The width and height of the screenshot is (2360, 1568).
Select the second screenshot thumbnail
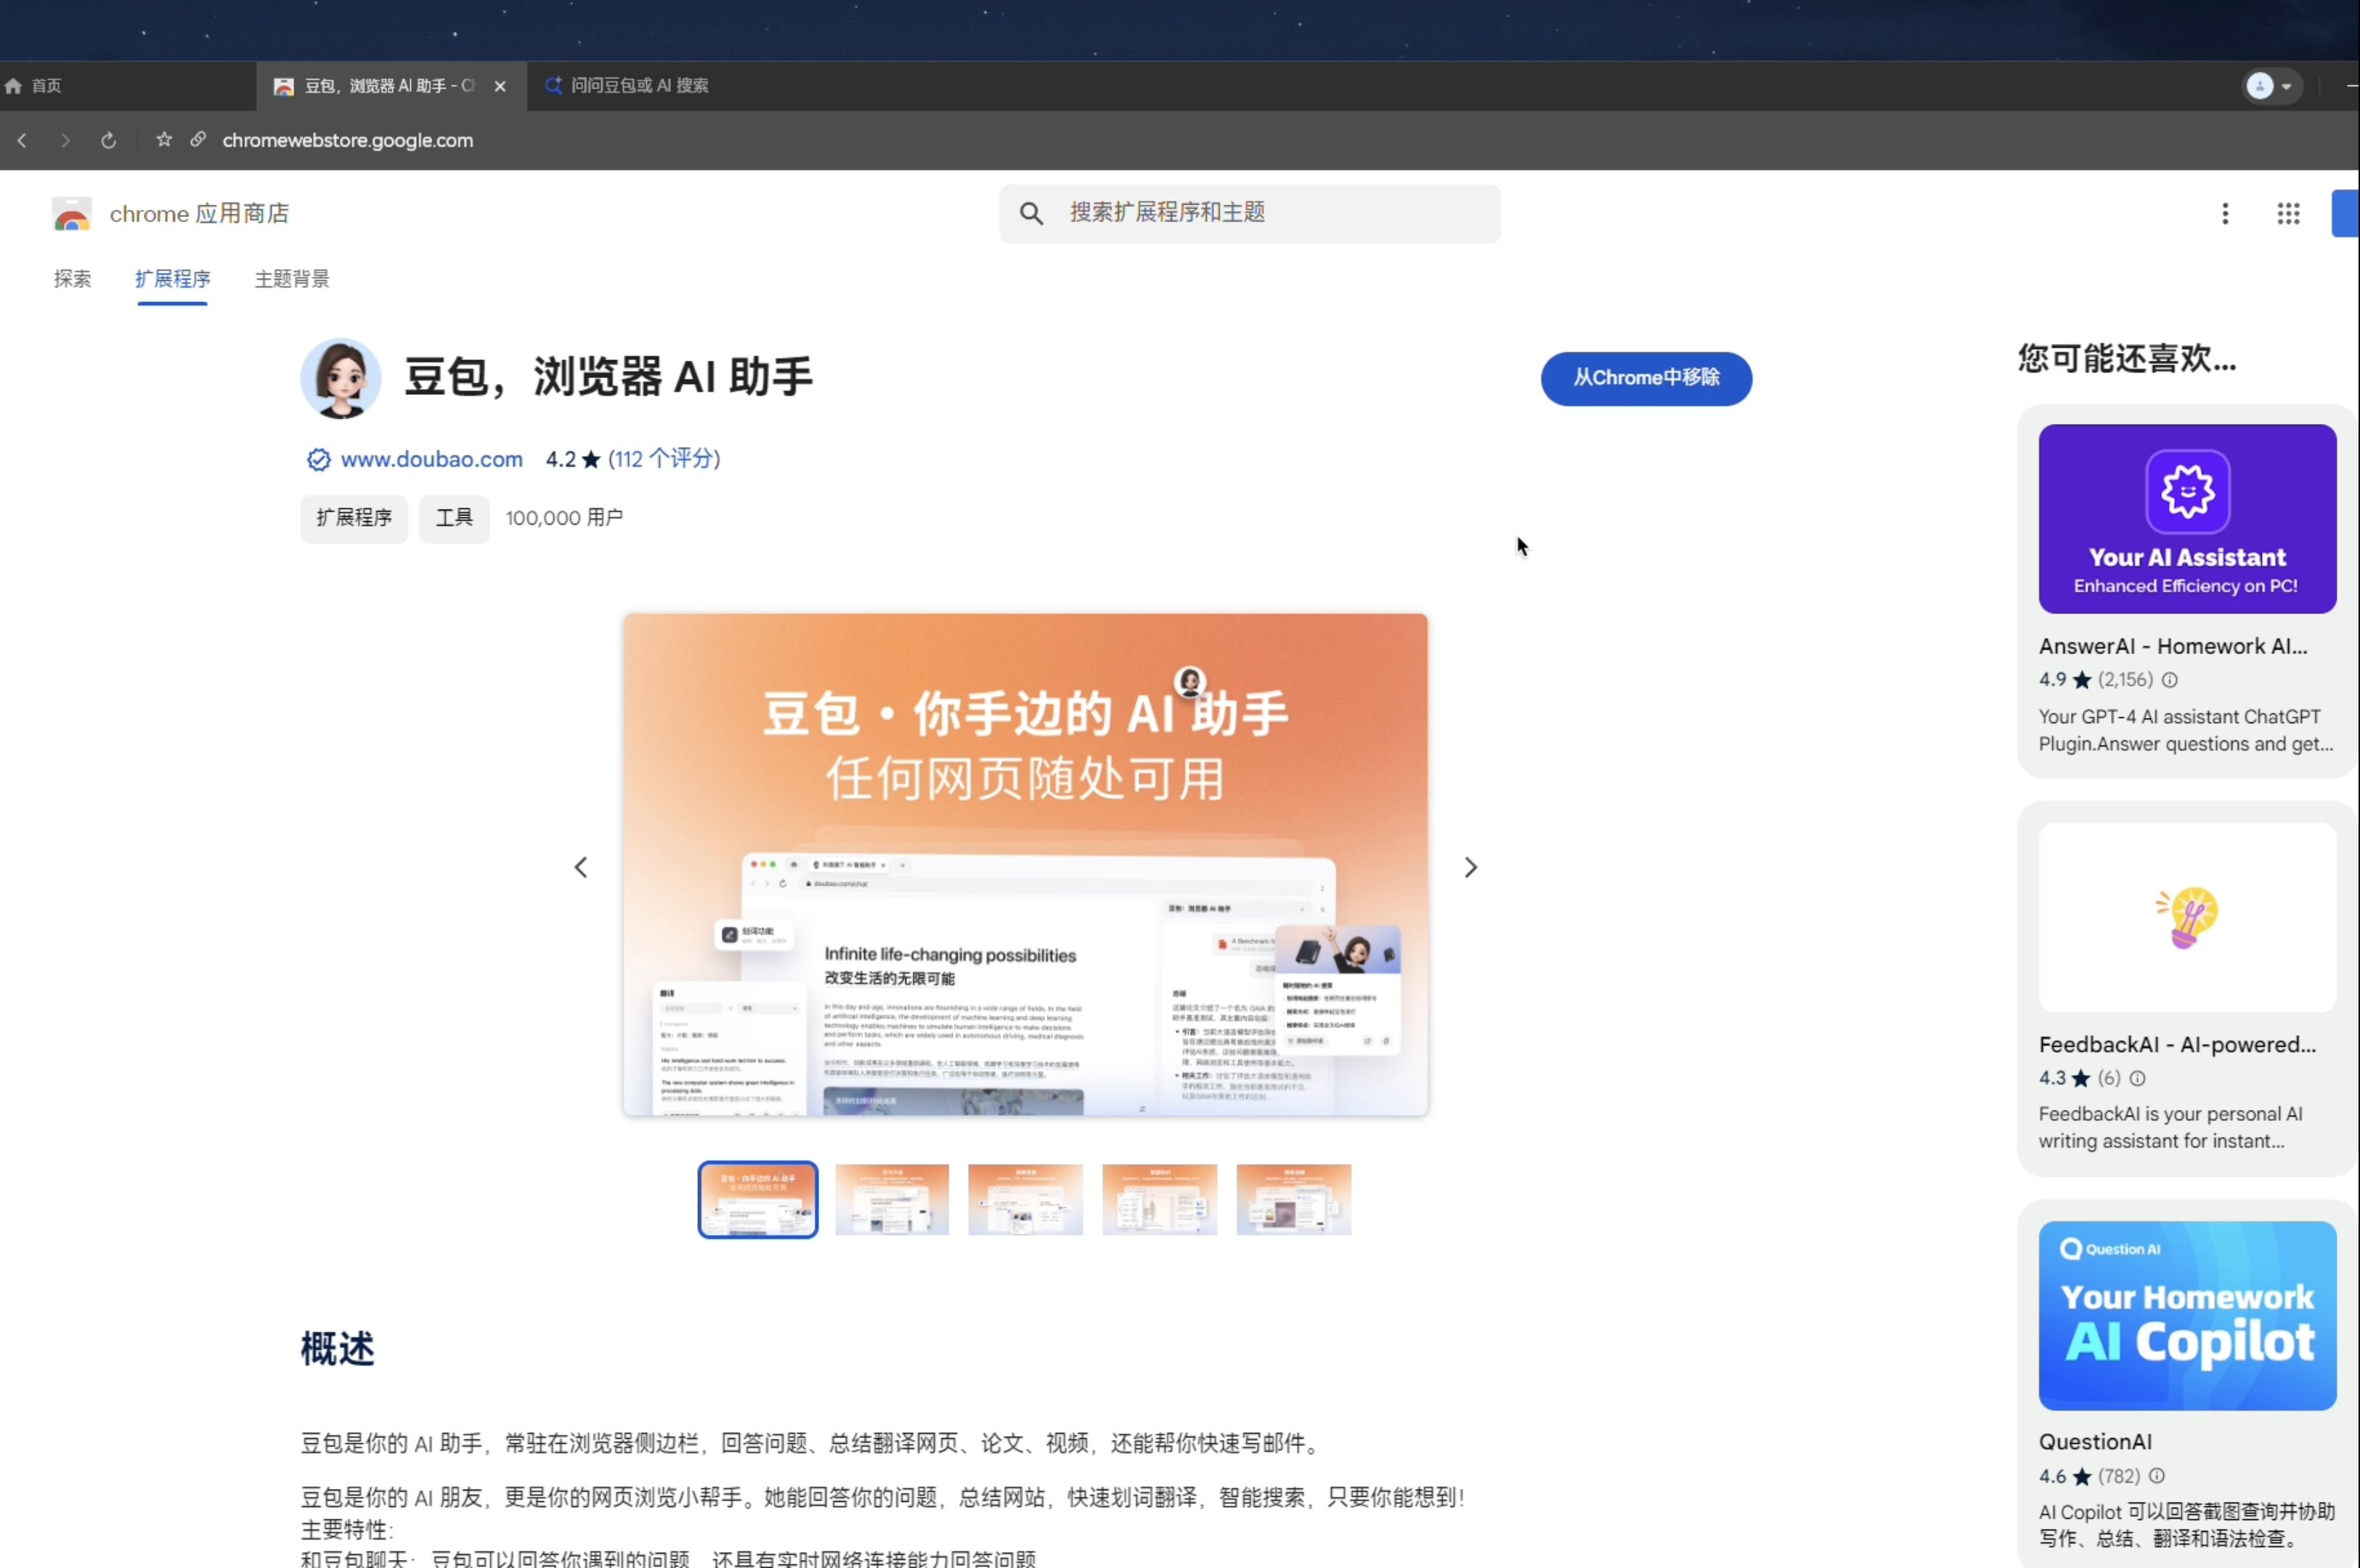click(892, 1199)
